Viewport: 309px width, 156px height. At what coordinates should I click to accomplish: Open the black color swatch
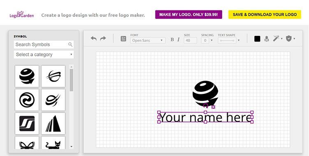pyautogui.click(x=257, y=39)
